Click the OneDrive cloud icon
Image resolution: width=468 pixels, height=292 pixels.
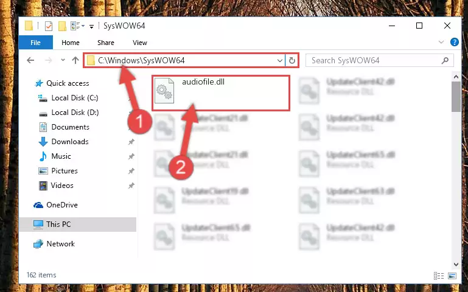click(x=38, y=205)
